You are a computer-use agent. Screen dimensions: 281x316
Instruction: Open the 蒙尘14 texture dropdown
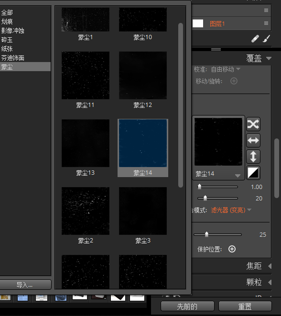[x=238, y=176]
